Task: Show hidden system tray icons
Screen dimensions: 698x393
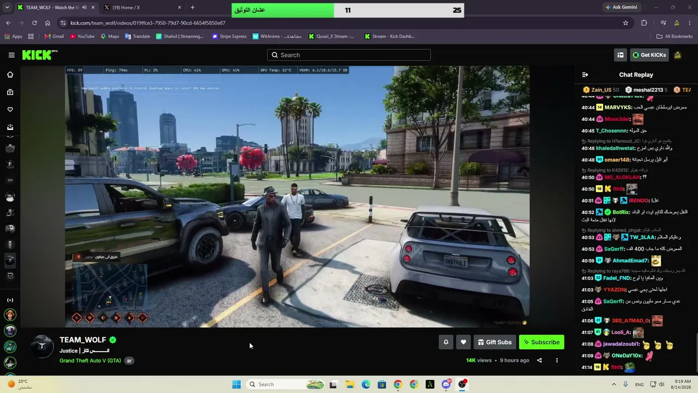Action: coord(614,384)
